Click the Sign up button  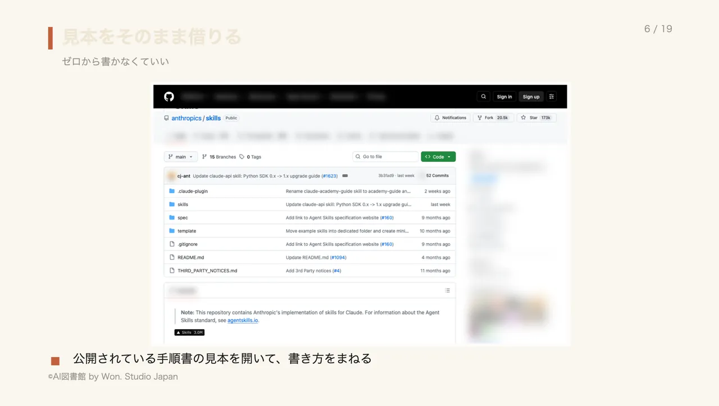(531, 97)
